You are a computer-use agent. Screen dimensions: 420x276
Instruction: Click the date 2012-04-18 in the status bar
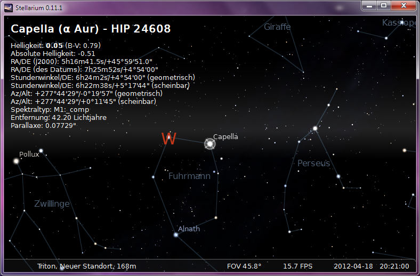pyautogui.click(x=354, y=266)
